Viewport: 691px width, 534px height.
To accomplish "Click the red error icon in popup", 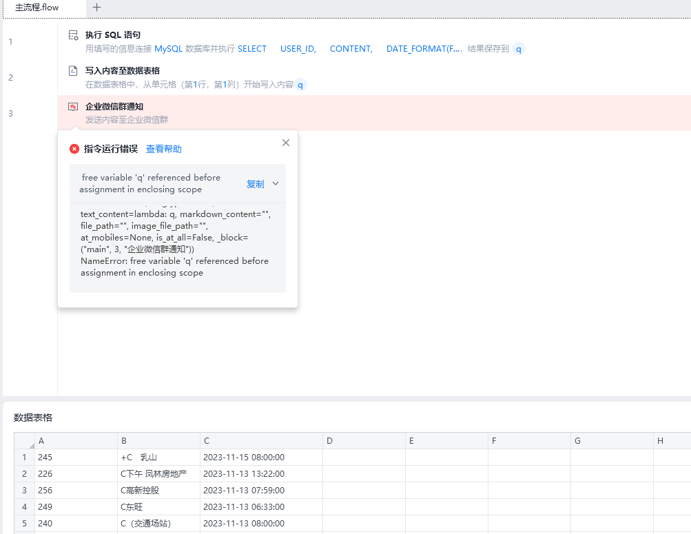I will [x=74, y=149].
